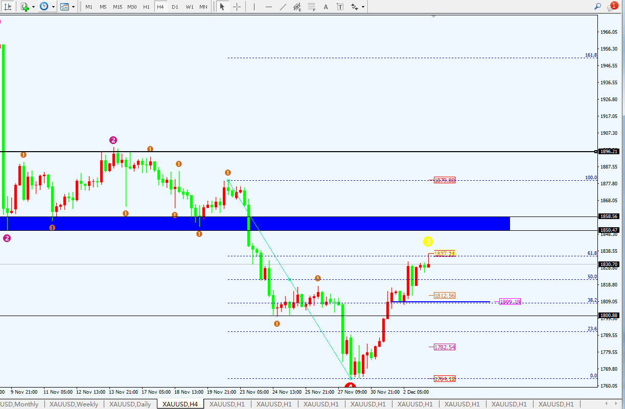Click the 23 Nov 05:00 time axis label

pos(254,392)
